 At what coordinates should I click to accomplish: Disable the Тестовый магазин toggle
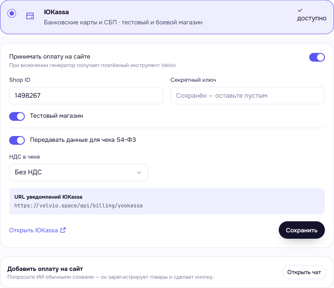pyautogui.click(x=17, y=116)
